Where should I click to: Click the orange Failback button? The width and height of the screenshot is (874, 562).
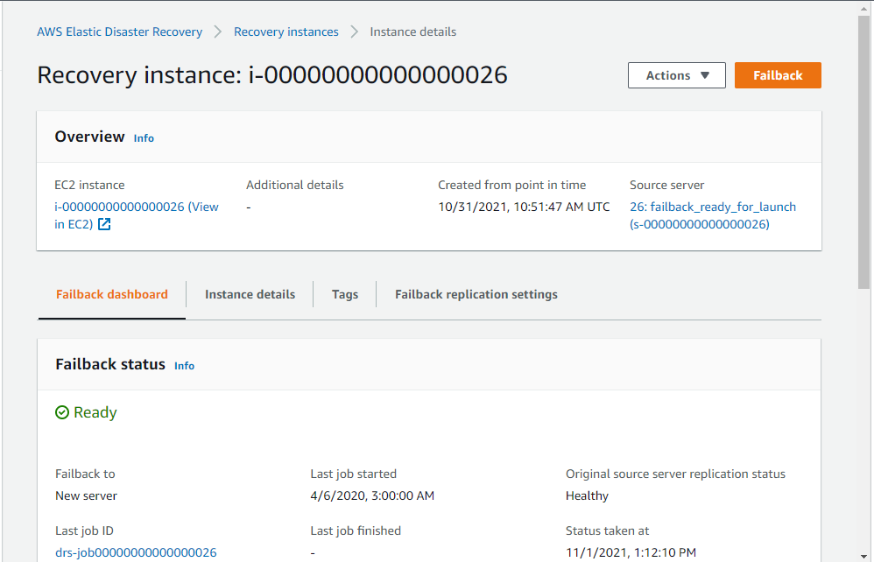coord(778,75)
